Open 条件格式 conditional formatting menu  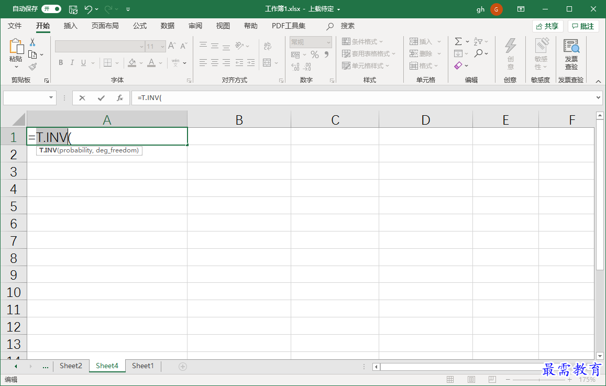[x=362, y=42]
